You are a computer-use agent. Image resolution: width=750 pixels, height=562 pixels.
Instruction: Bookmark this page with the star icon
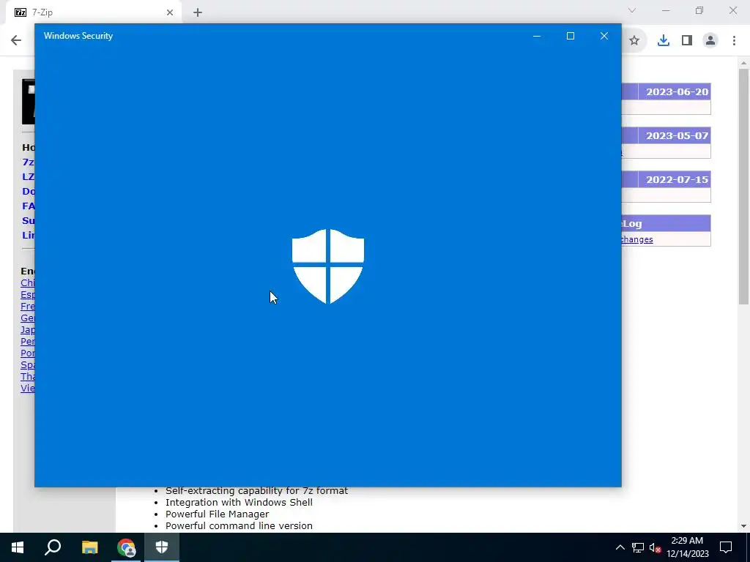click(x=634, y=41)
